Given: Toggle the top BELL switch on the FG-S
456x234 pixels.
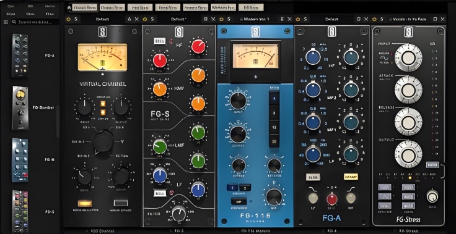Looking at the screenshot, I should pos(160,41).
